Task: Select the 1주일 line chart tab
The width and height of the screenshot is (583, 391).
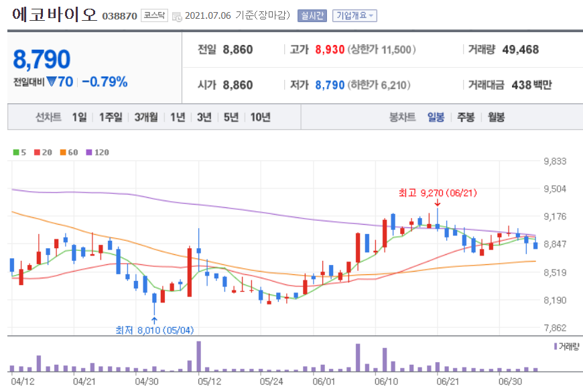Action: coord(111,117)
